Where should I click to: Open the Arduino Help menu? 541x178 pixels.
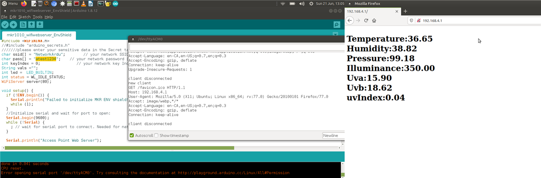point(49,17)
